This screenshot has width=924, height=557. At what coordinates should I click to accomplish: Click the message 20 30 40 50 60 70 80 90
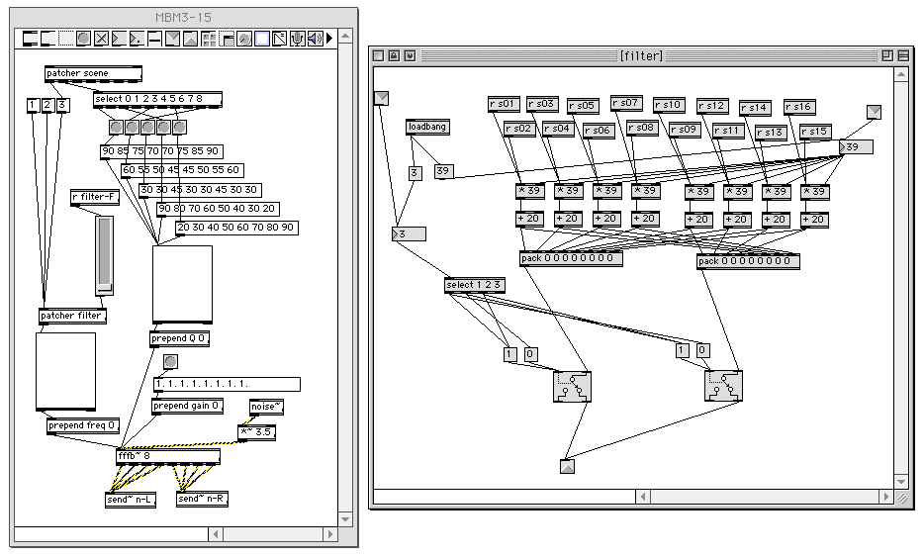pyautogui.click(x=236, y=228)
